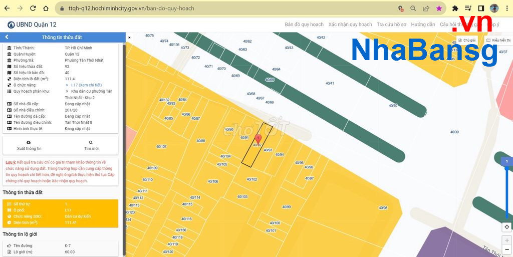Open the Tra cứu hồ sơ menu
This screenshot has height=257, width=513.
pos(391,25)
